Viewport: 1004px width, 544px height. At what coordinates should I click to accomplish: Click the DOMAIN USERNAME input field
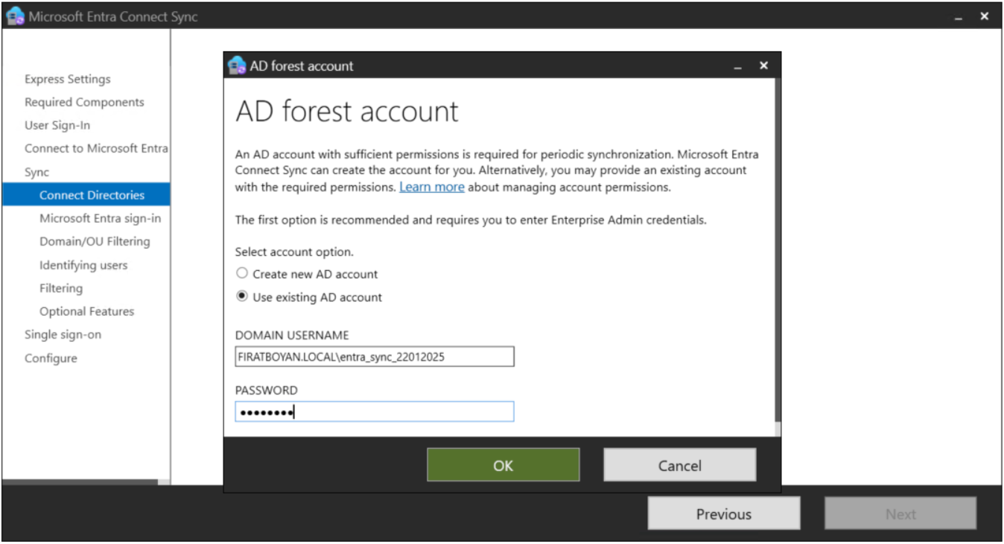click(375, 356)
